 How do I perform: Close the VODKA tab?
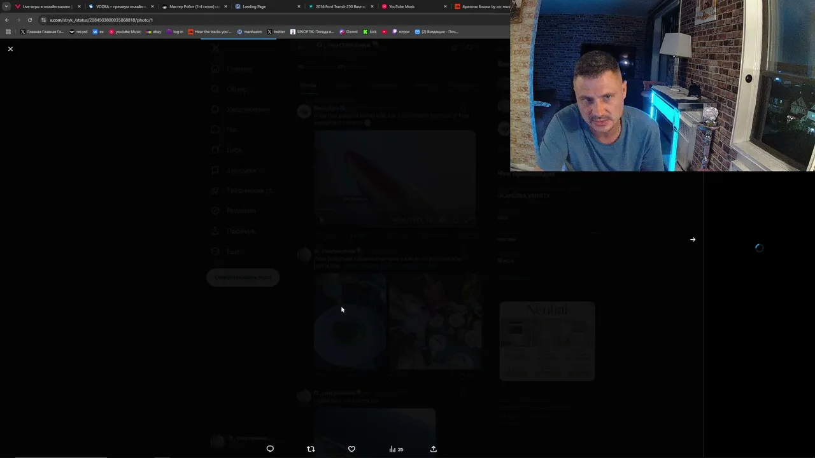click(x=152, y=6)
